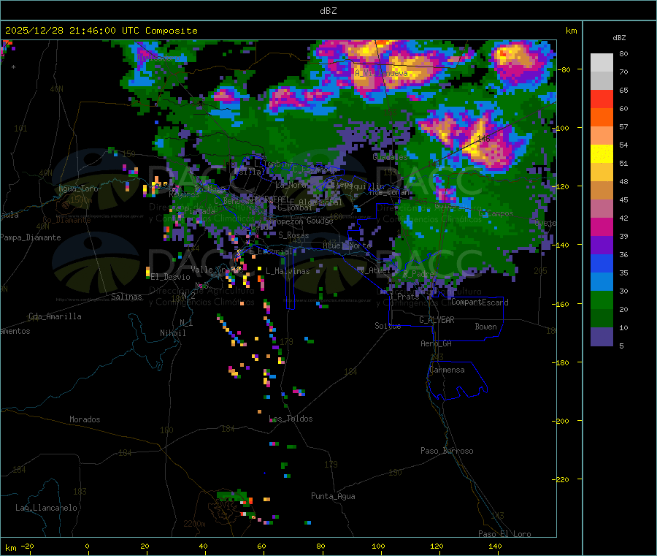The image size is (657, 556).
Task: Click the L_Malvinas location label
Action: click(288, 271)
